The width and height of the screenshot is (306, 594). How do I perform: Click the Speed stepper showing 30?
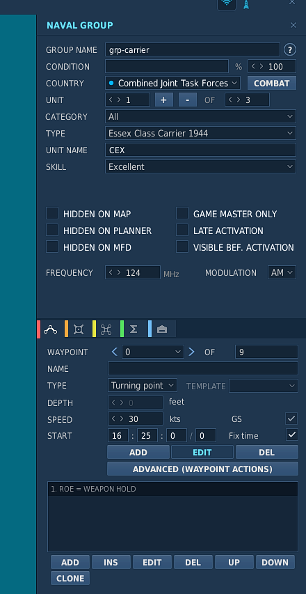[136, 419]
